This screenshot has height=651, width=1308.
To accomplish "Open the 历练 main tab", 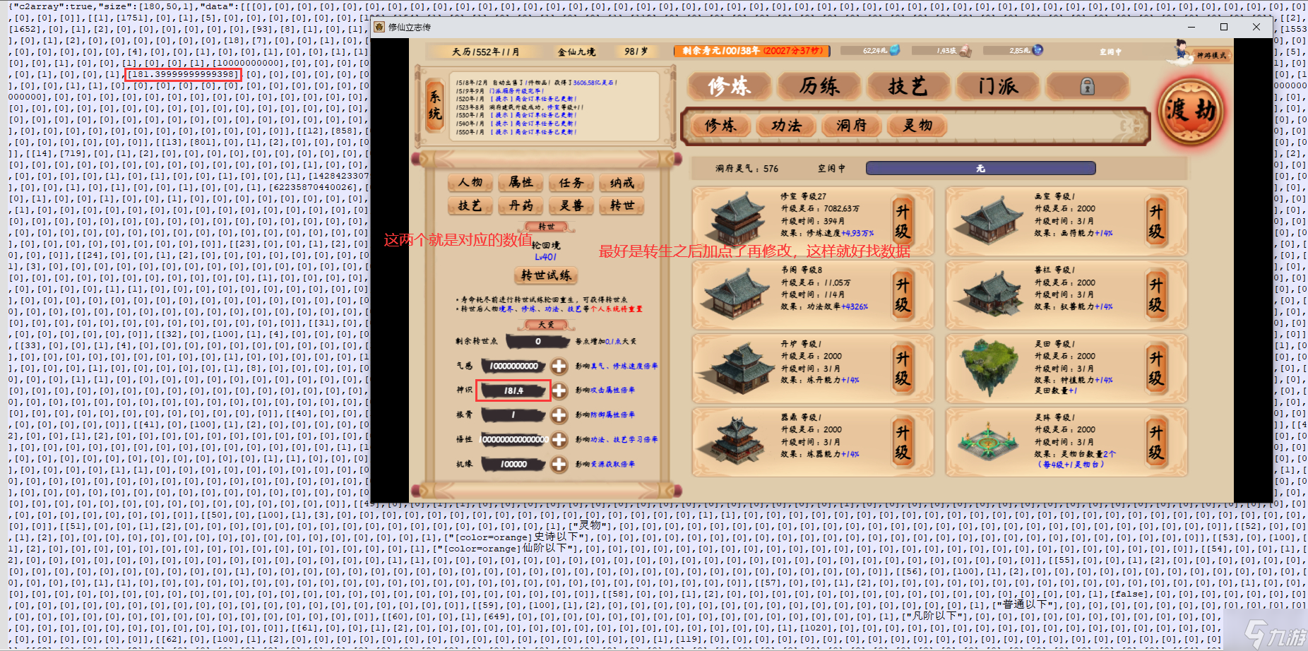I will click(x=819, y=87).
